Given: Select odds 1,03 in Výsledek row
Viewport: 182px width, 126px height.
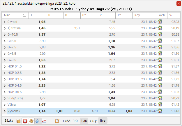Looking at the screenshot, I should pos(129,111).
